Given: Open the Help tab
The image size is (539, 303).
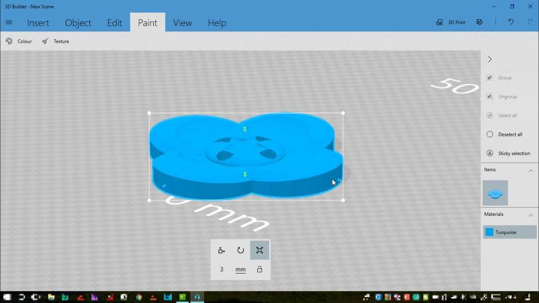Looking at the screenshot, I should [x=217, y=23].
